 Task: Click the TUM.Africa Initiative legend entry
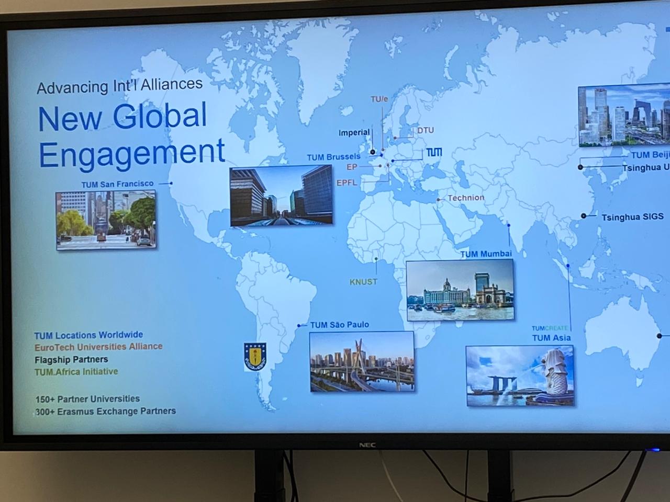[x=76, y=372]
